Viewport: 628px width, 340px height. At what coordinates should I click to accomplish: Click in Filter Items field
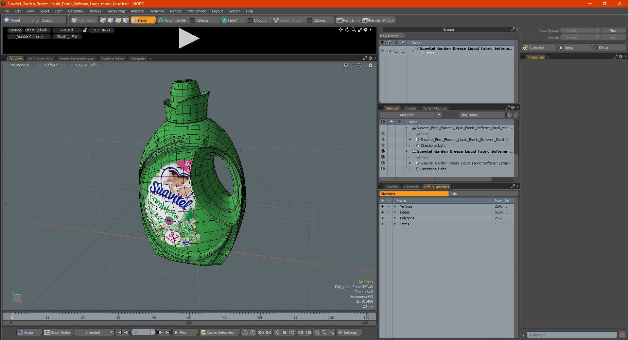click(481, 115)
